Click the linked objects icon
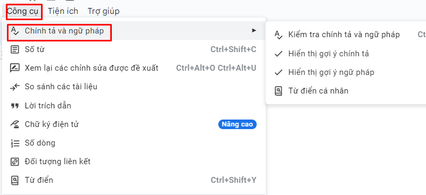 15,162
